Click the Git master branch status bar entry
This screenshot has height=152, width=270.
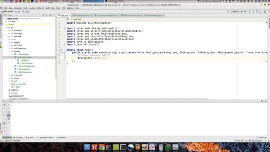(257, 141)
